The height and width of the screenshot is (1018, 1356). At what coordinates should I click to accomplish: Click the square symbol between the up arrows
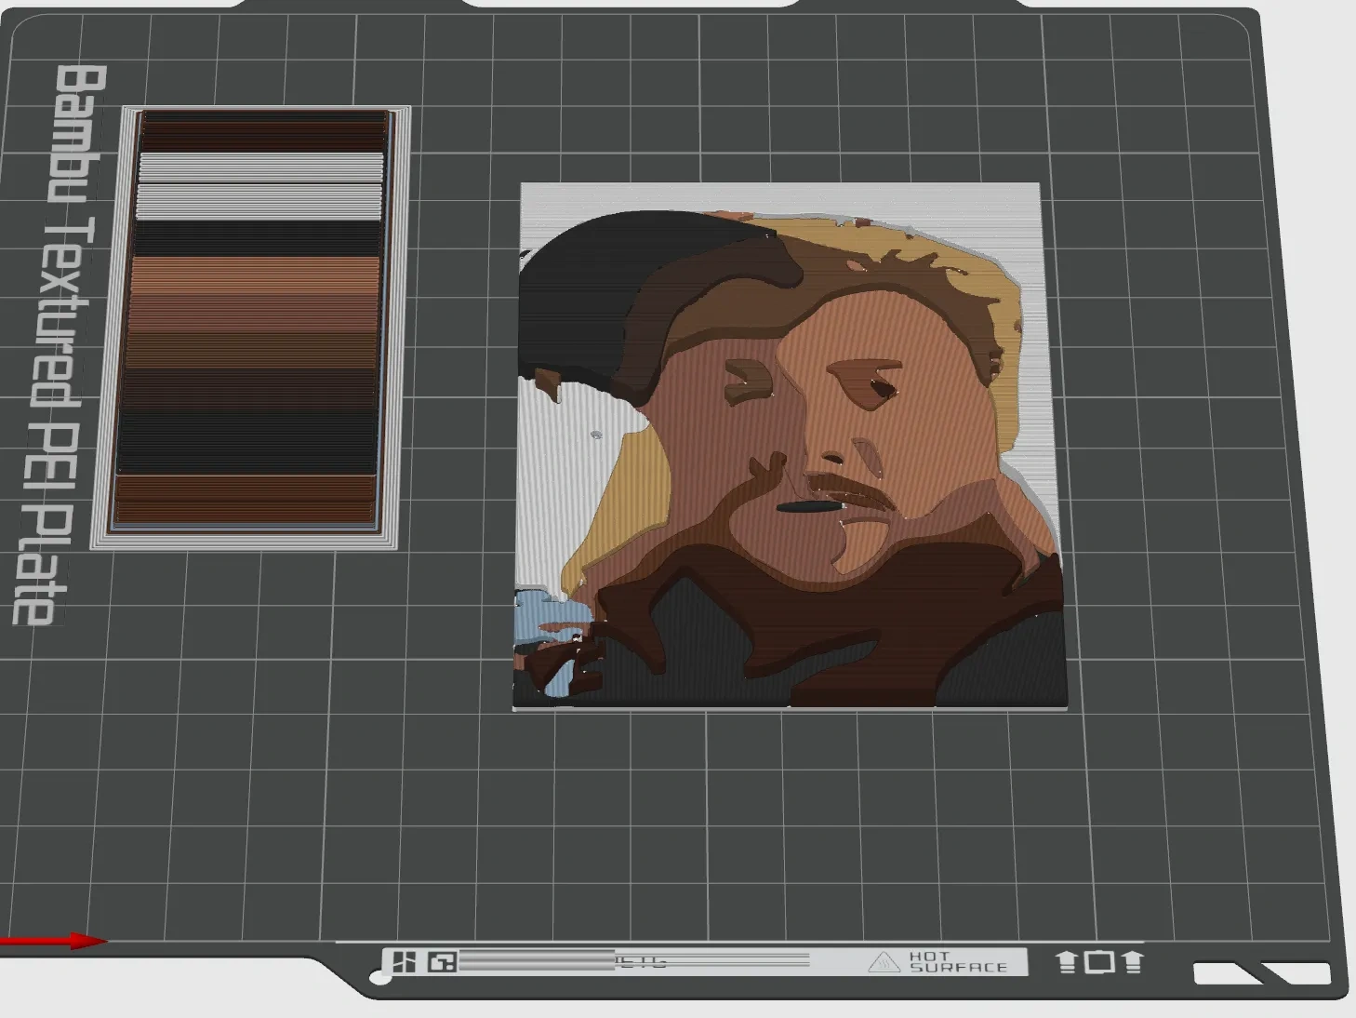(1099, 961)
